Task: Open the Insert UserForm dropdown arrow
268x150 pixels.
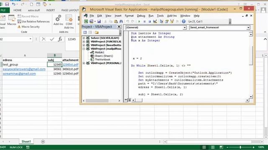Action: [x=95, y=21]
